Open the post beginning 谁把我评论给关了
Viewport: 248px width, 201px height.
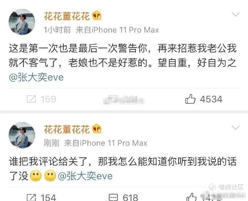coord(123,169)
